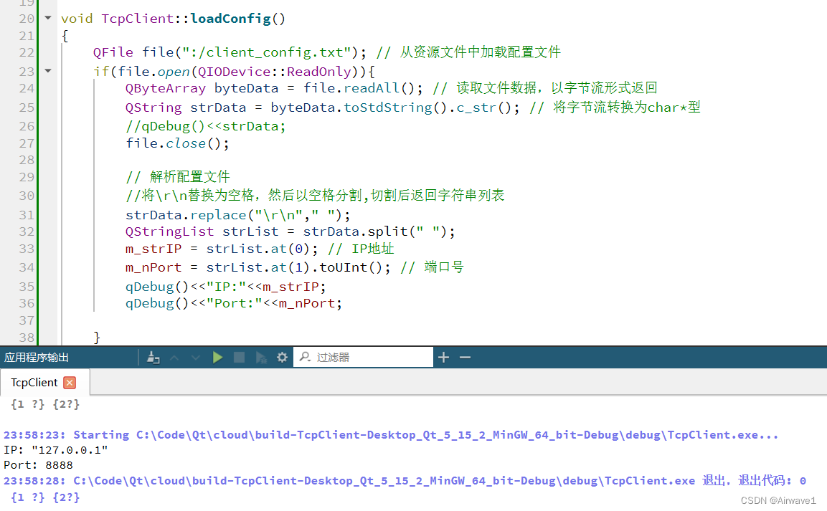This screenshot has width=827, height=511.
Task: Close the TcpClient output tab
Action: 69,382
